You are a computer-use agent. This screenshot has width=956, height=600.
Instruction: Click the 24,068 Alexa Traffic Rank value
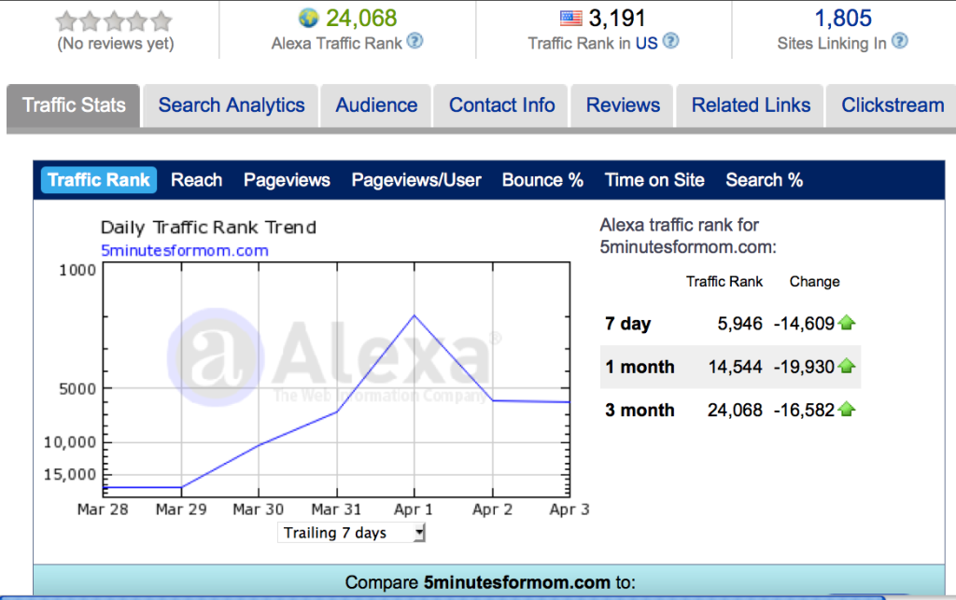[x=361, y=19]
